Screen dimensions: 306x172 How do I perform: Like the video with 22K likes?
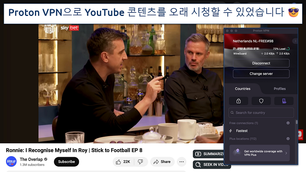pos(123,162)
